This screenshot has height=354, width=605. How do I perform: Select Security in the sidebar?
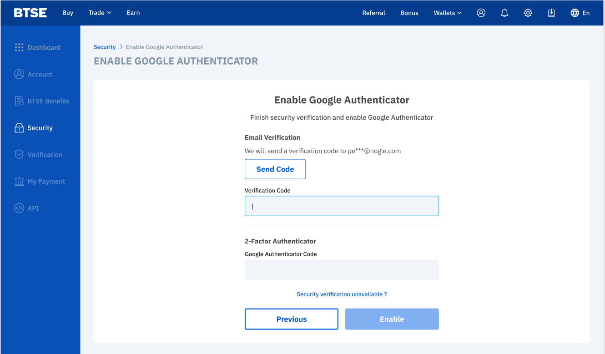coord(40,128)
